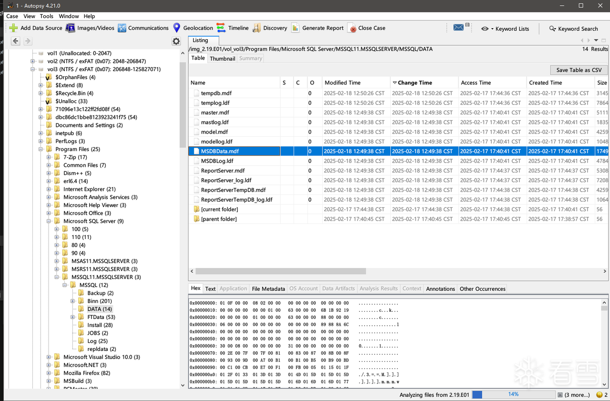
Task: Sort the table by Created Time column
Action: (560, 83)
